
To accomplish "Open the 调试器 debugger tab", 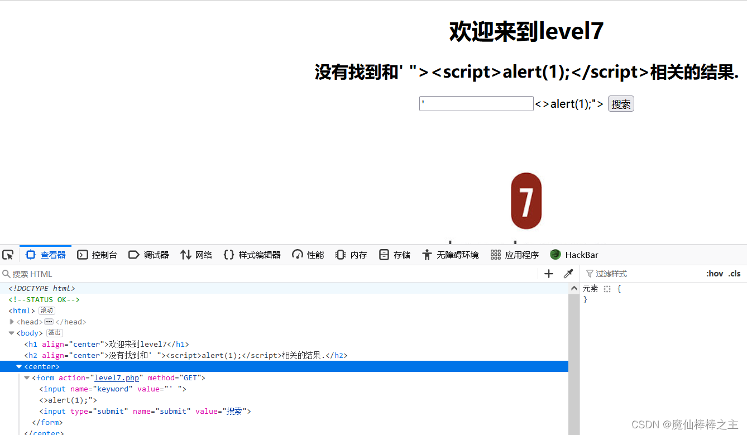I will point(149,255).
